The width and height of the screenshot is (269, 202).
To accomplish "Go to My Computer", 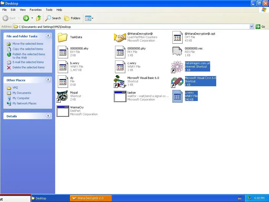I will (x=21, y=98).
